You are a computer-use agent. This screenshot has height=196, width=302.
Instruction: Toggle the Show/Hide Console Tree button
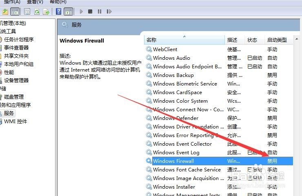pos(15,11)
